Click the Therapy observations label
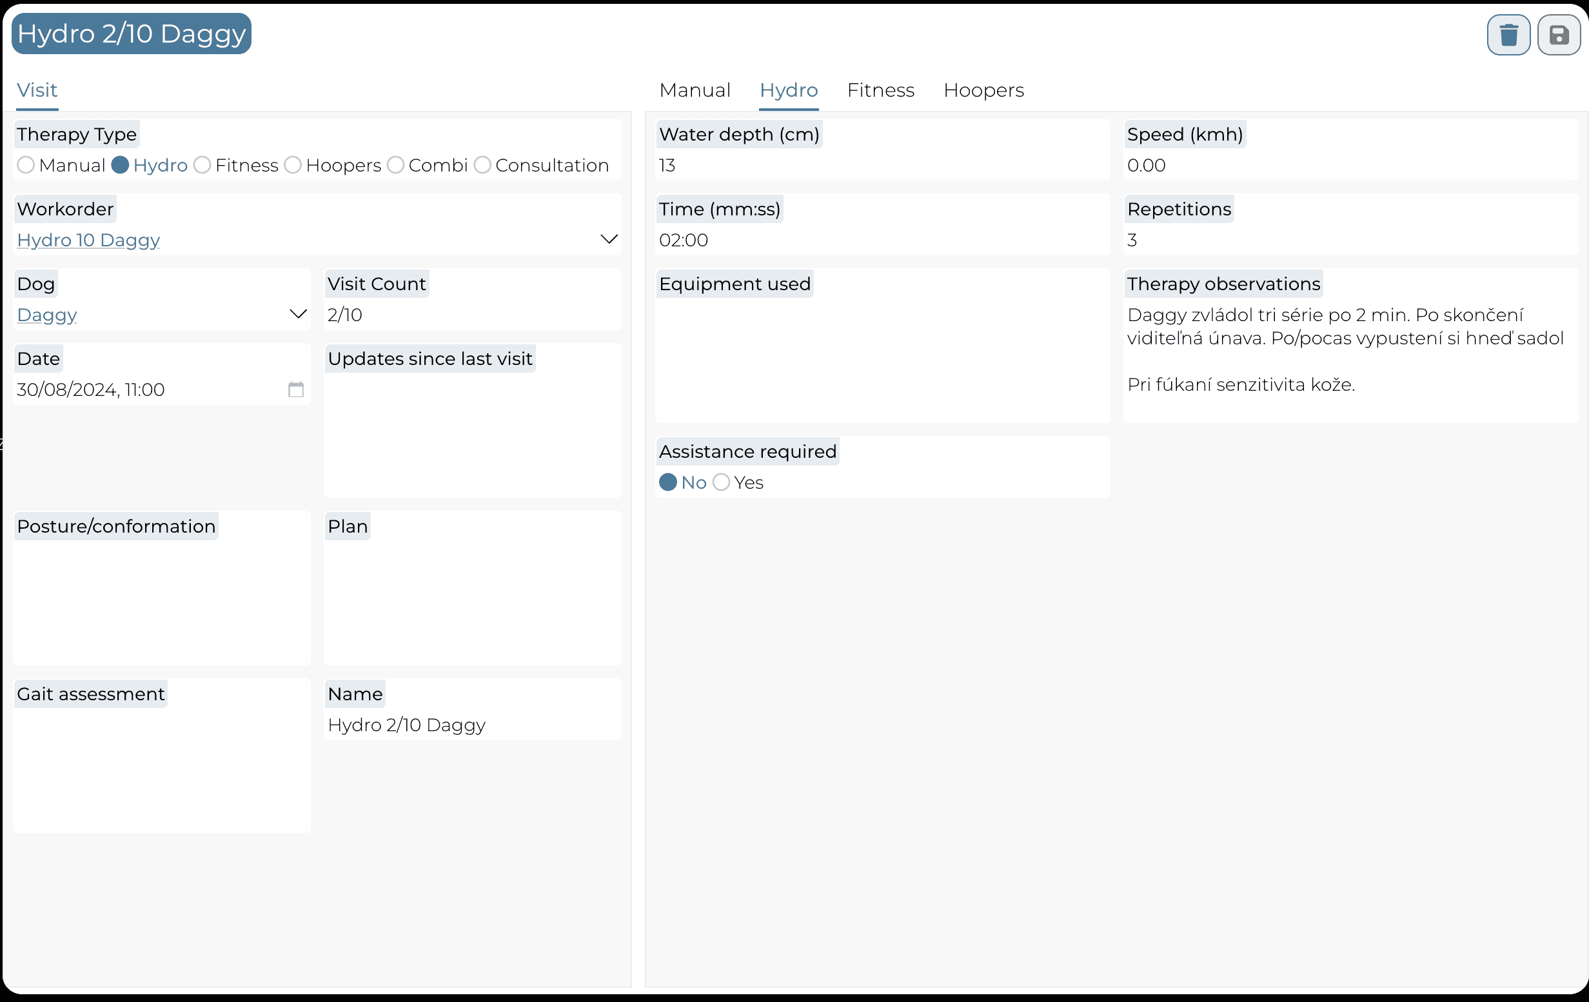Viewport: 1589px width, 1002px height. pyautogui.click(x=1223, y=284)
